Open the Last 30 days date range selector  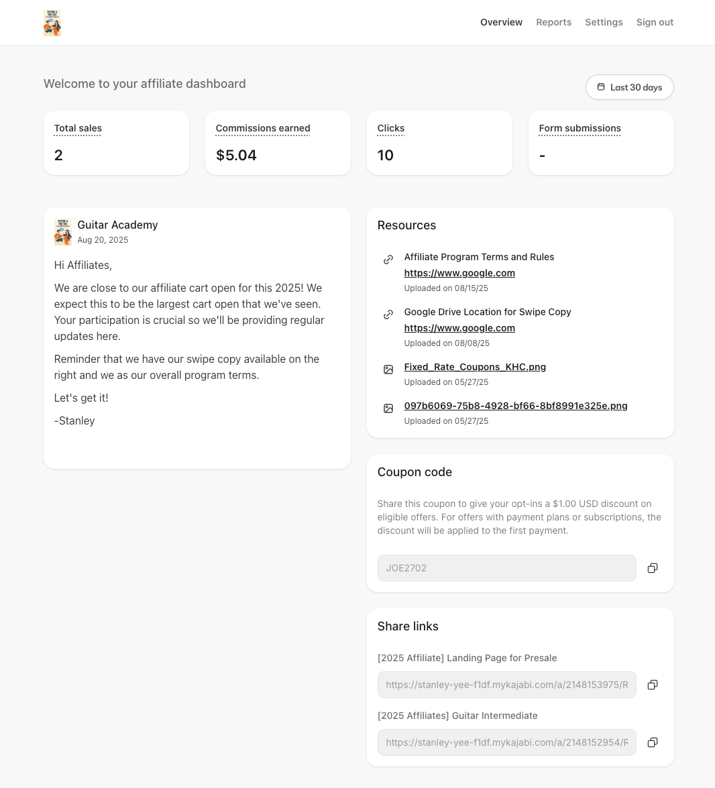coord(629,87)
